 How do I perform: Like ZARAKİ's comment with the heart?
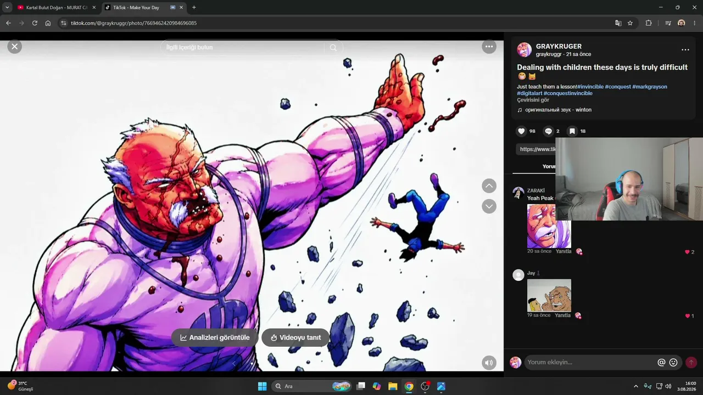(x=687, y=252)
